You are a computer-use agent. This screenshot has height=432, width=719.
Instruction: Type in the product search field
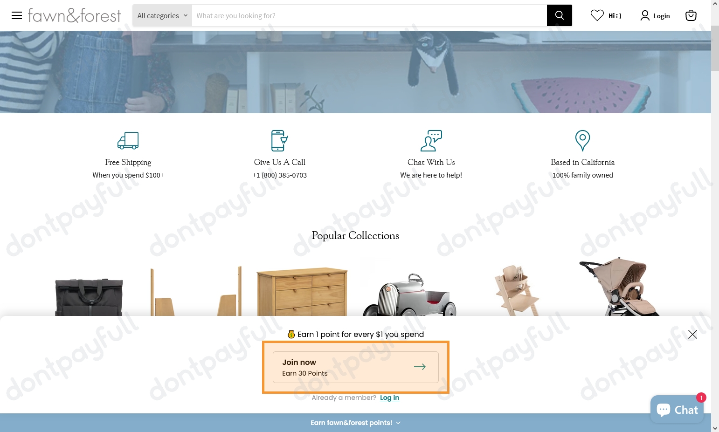(369, 15)
